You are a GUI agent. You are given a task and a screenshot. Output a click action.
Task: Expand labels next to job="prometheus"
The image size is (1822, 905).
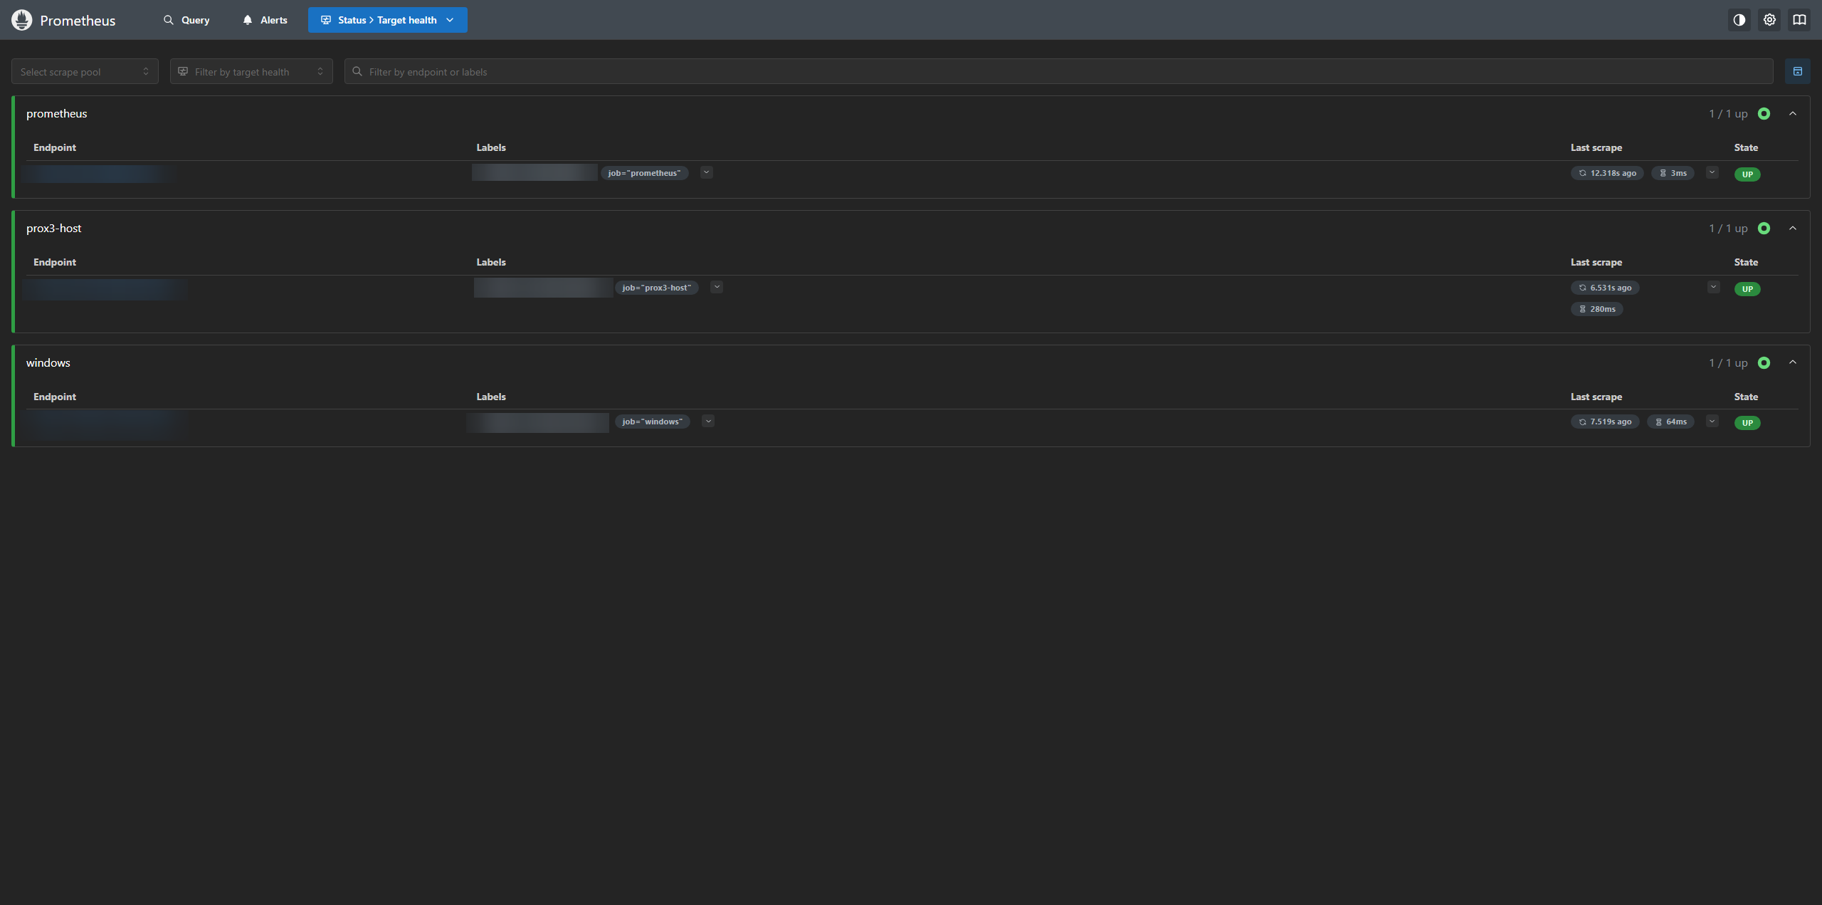tap(706, 172)
